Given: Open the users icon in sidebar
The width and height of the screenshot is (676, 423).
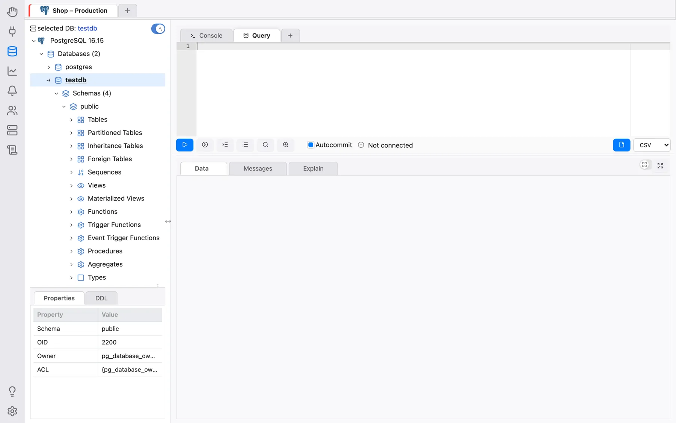Looking at the screenshot, I should pyautogui.click(x=12, y=111).
